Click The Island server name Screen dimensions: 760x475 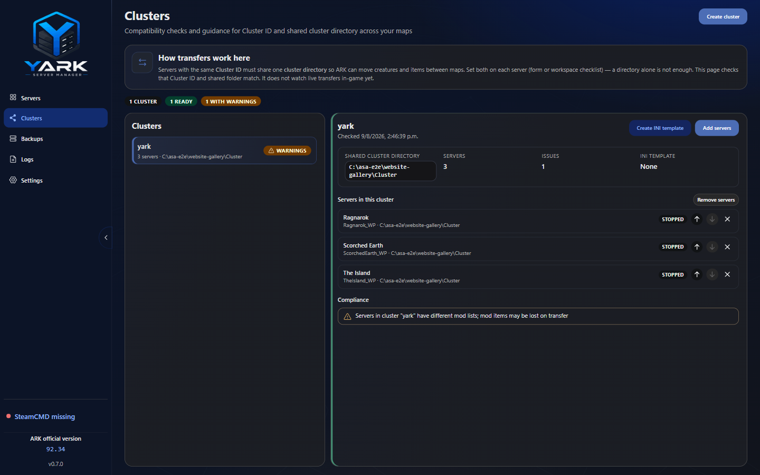pos(357,273)
